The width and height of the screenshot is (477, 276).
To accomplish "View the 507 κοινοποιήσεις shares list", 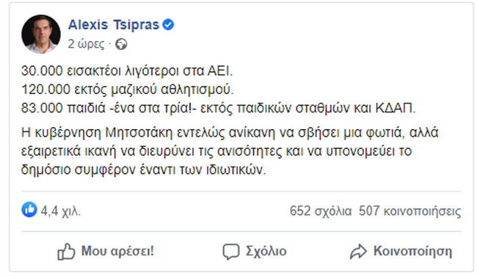I will (409, 211).
